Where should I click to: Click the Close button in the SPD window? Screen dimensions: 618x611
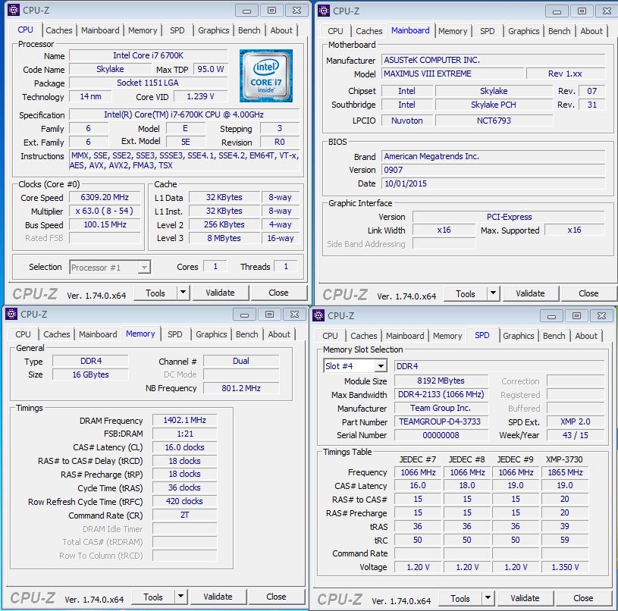coord(583,598)
